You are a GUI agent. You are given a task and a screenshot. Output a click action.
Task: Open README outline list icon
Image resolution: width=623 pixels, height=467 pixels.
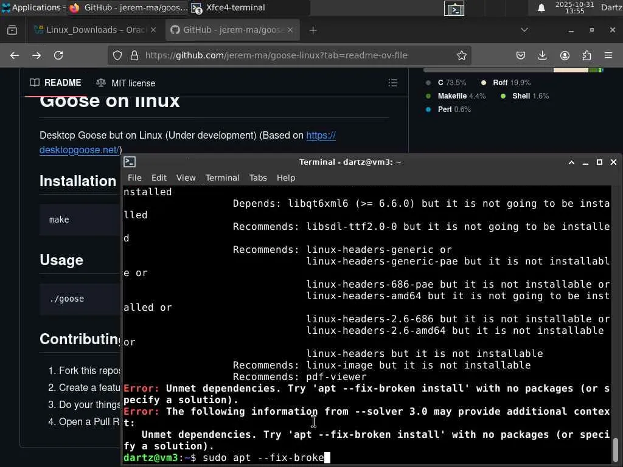393,83
